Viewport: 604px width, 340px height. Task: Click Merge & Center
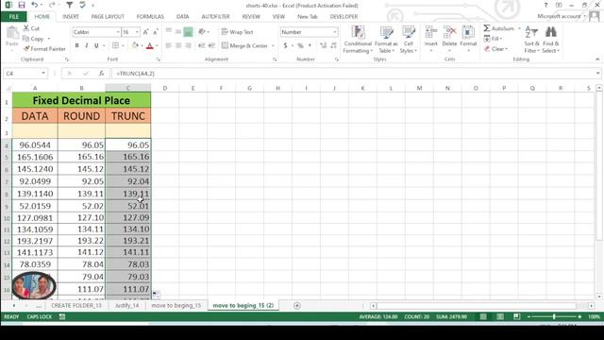[245, 46]
